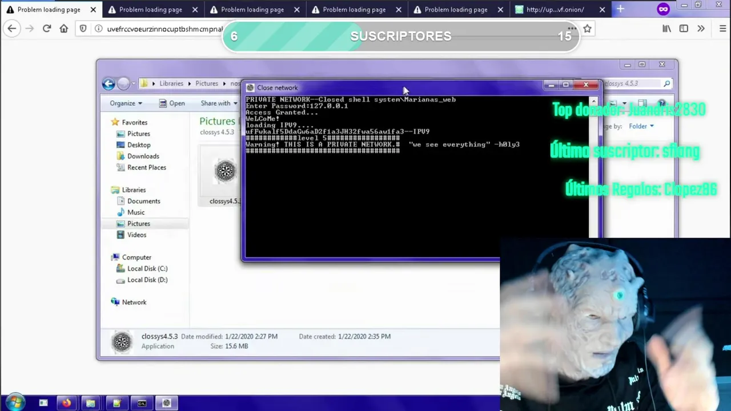Image resolution: width=731 pixels, height=411 pixels.
Task: Click the Close network window title bar text
Action: (278, 88)
